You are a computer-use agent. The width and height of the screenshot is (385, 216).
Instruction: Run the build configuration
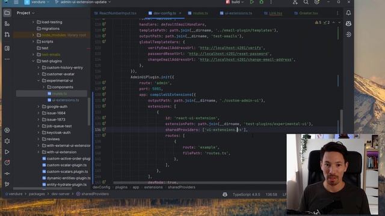click(x=251, y=2)
